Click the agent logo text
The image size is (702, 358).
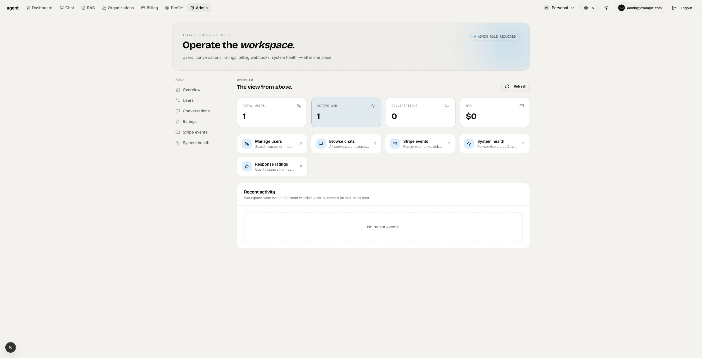click(13, 8)
